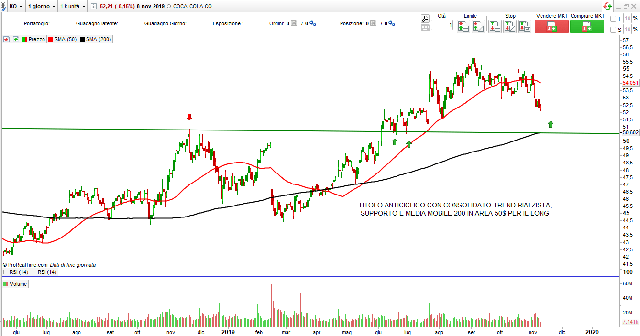Click the green up-arrow icon left of Prezzo

pos(16,39)
